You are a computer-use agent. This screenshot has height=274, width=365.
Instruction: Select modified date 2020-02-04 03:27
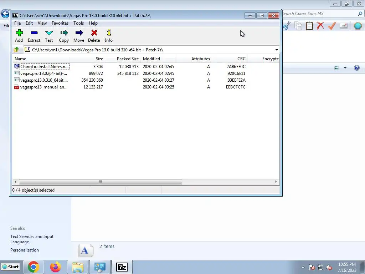[158, 80]
